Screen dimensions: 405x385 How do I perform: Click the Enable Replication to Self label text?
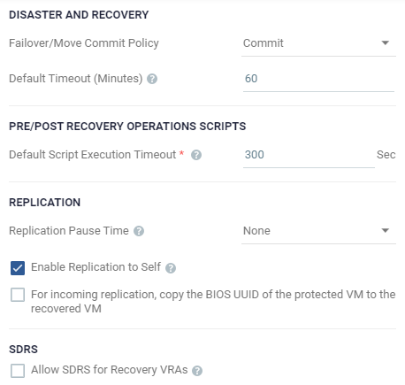coord(96,267)
